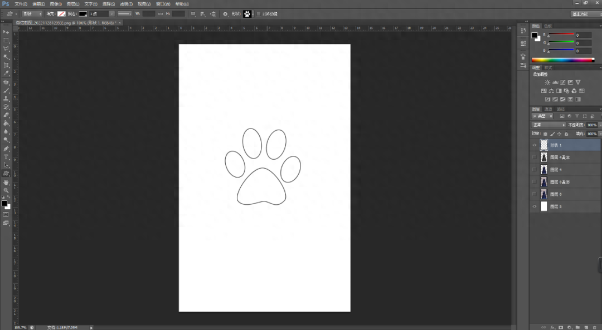The width and height of the screenshot is (602, 330).
Task: Select the Zoom magnifier tool
Action: click(6, 190)
